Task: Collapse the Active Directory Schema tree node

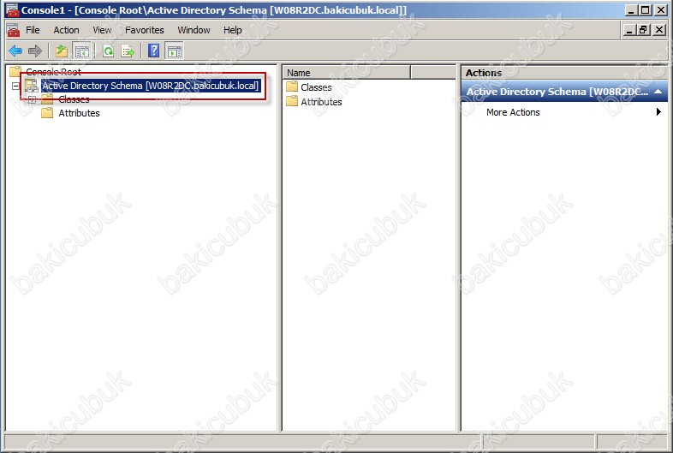Action: pyautogui.click(x=15, y=86)
